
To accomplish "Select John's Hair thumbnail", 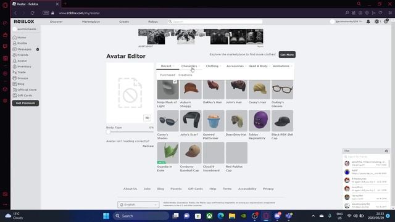I will pyautogui.click(x=236, y=89).
